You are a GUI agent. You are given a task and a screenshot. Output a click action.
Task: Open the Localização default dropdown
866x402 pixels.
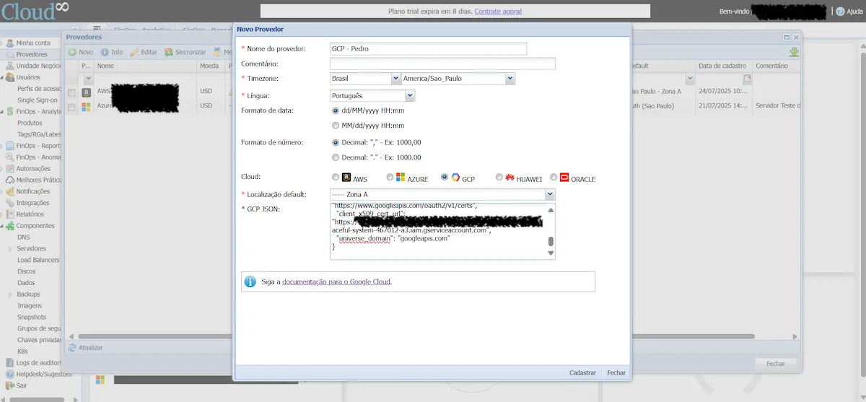[550, 194]
